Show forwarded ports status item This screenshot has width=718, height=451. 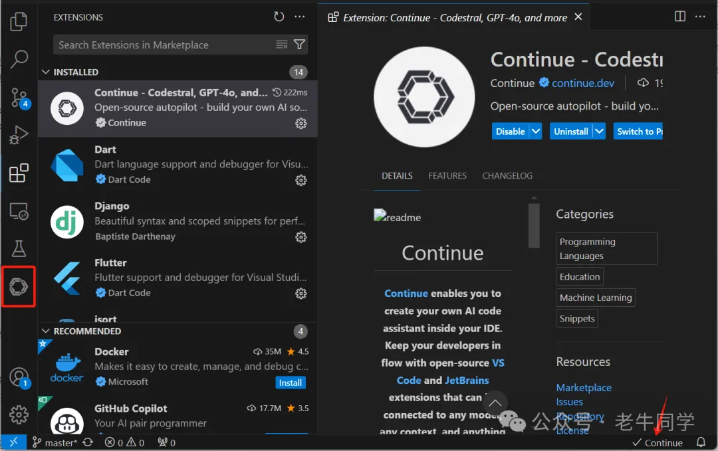click(166, 442)
